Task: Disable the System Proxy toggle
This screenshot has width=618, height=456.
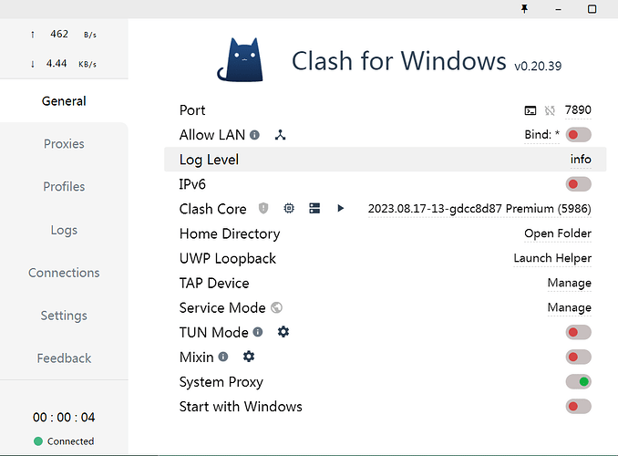Action: tap(578, 381)
